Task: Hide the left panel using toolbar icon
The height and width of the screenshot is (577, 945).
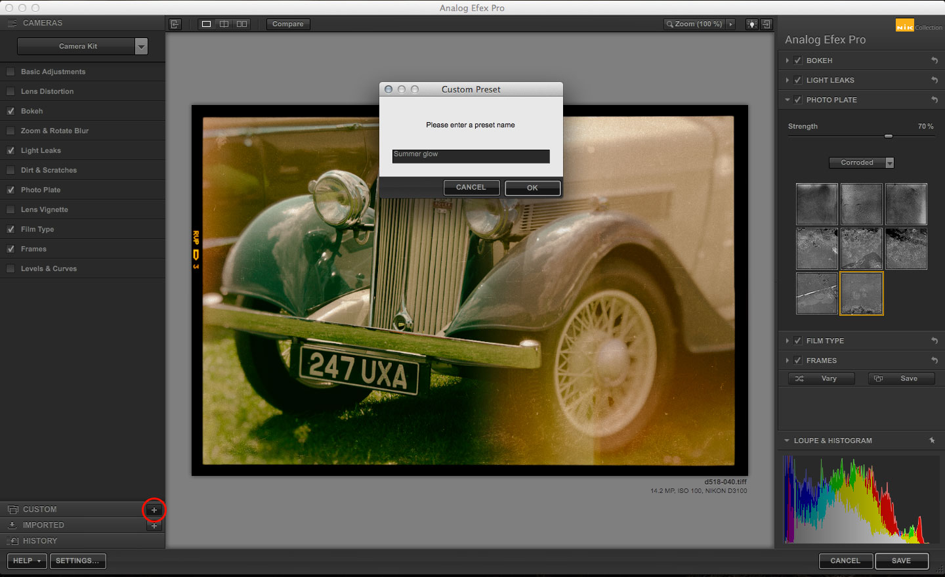Action: [x=175, y=24]
